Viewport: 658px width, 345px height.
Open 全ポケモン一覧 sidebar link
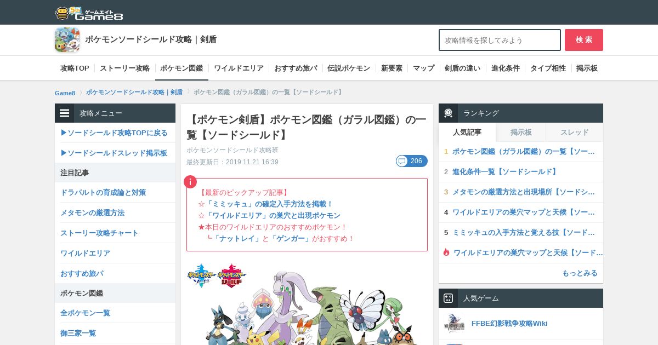[x=85, y=313]
